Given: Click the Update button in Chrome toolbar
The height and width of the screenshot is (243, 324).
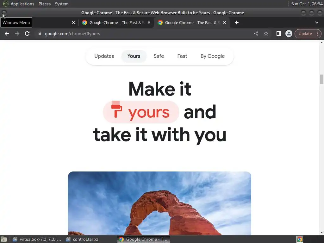Looking at the screenshot, I should [308, 34].
